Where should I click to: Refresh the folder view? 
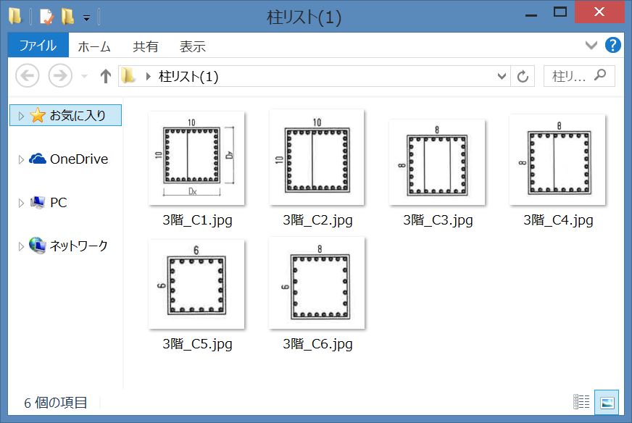(523, 76)
